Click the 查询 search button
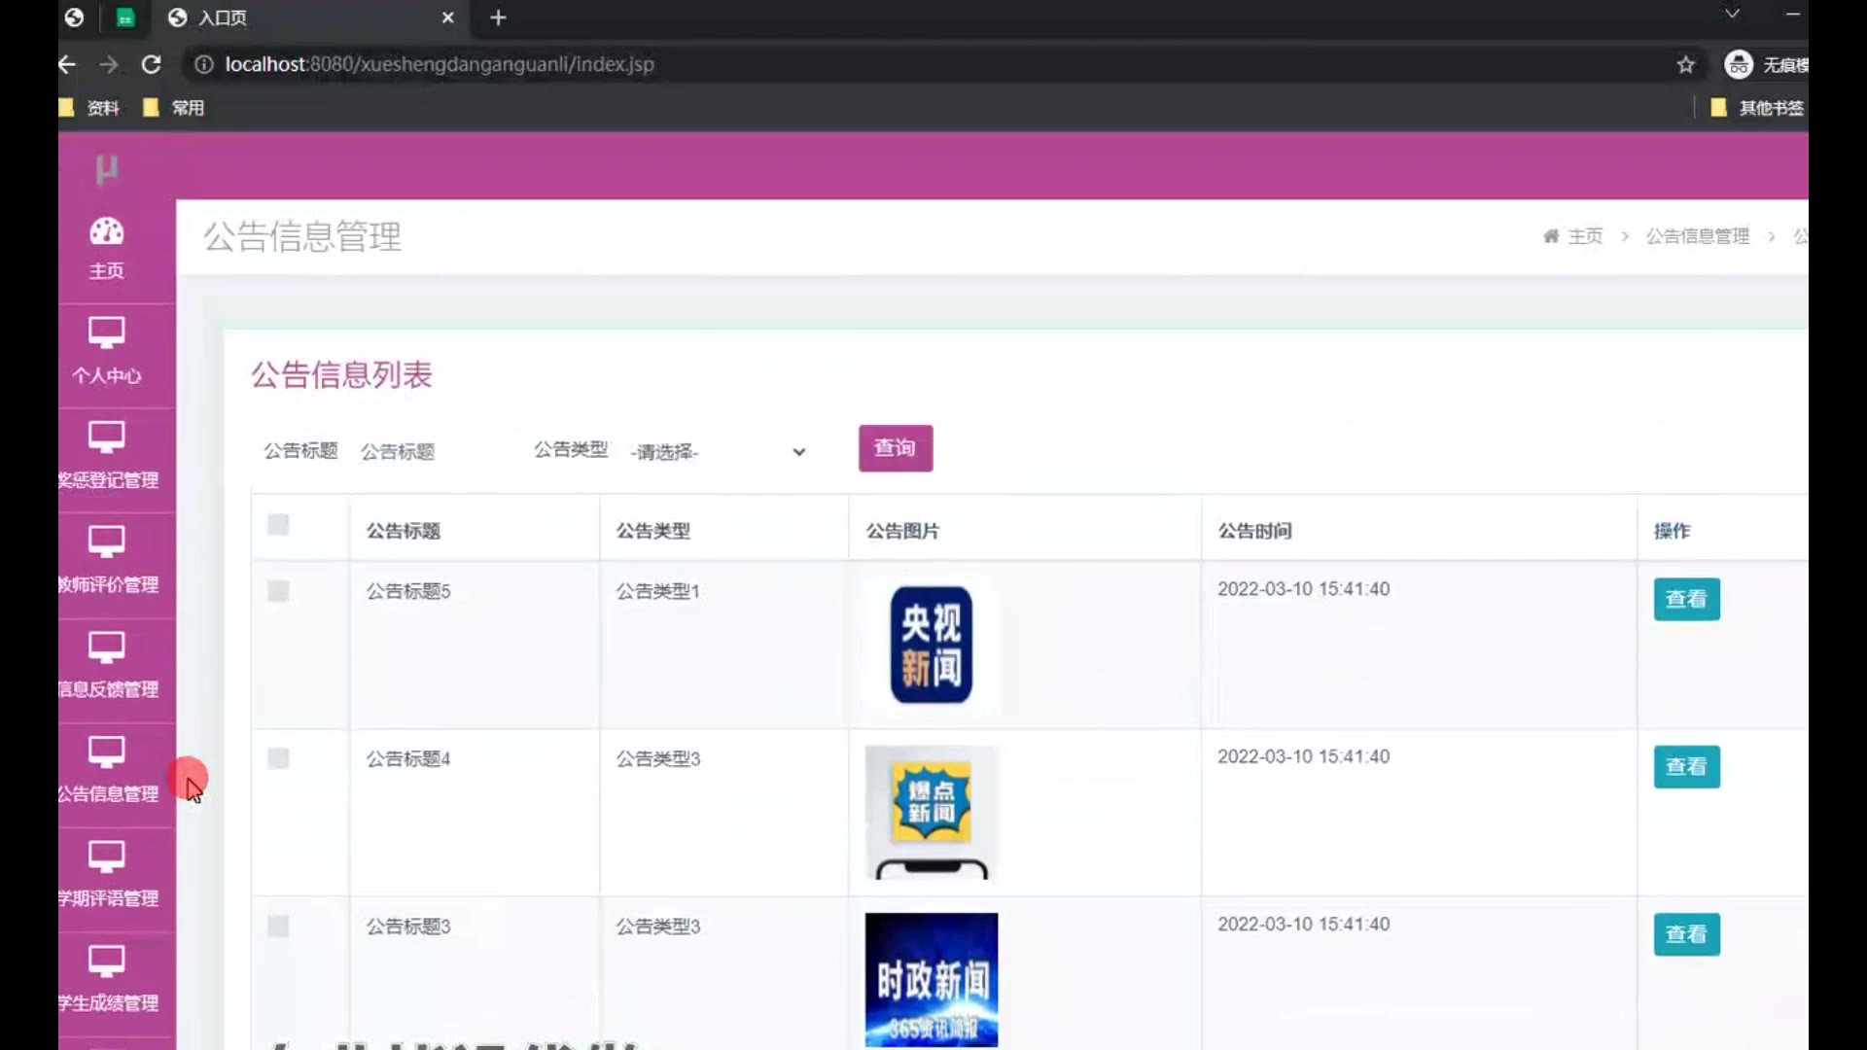This screenshot has width=1867, height=1050. point(895,448)
